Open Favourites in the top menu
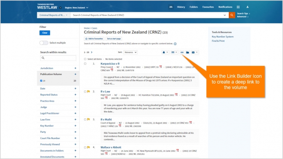 [x=208, y=7]
